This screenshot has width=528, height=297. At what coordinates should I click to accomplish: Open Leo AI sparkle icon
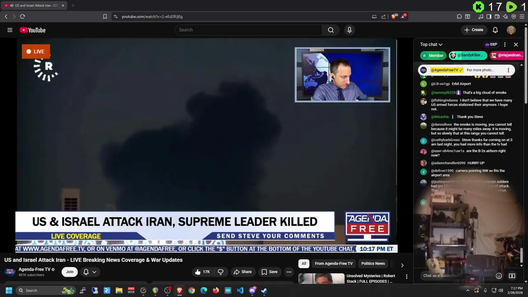(x=505, y=16)
